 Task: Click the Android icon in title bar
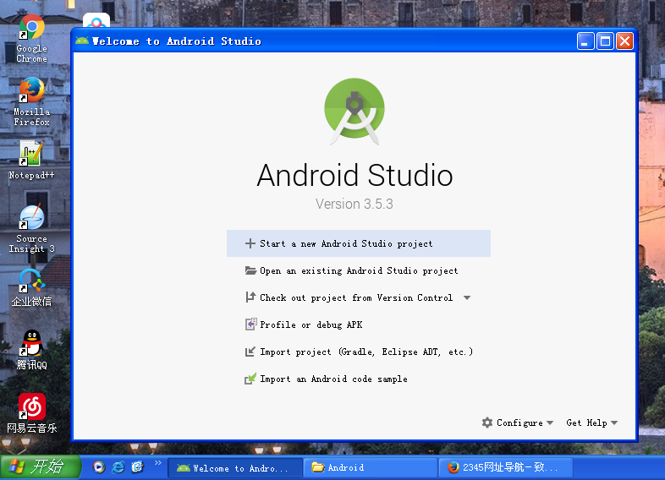[82, 41]
